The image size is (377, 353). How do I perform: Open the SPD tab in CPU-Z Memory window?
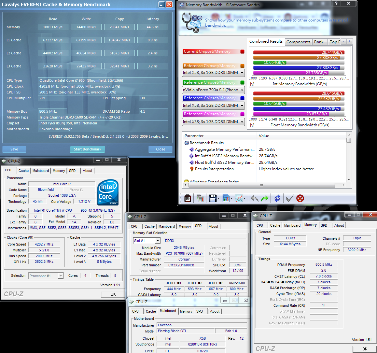[x=324, y=225]
